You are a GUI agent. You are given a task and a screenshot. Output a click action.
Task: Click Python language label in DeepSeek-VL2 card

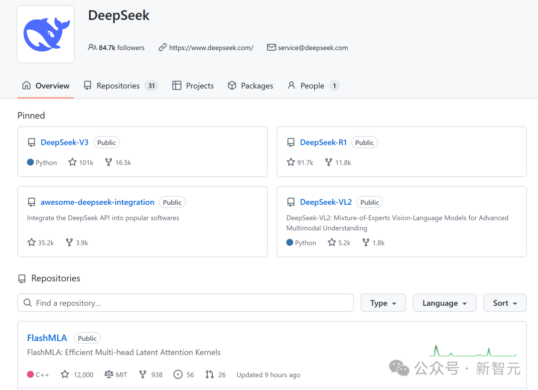pos(301,243)
